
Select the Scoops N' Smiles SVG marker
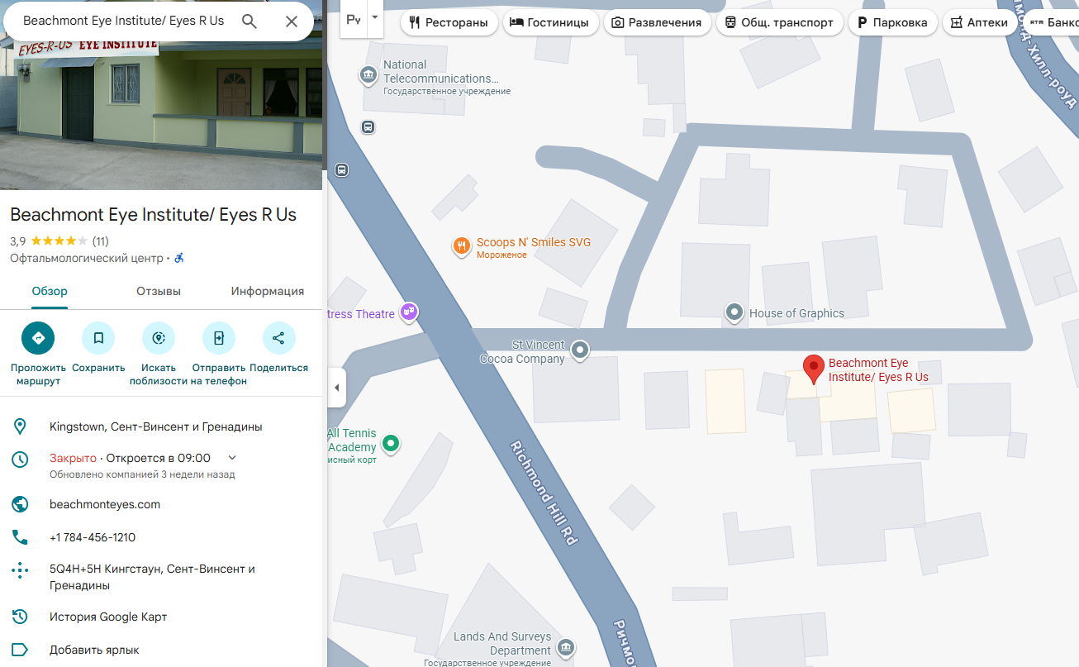(x=461, y=246)
